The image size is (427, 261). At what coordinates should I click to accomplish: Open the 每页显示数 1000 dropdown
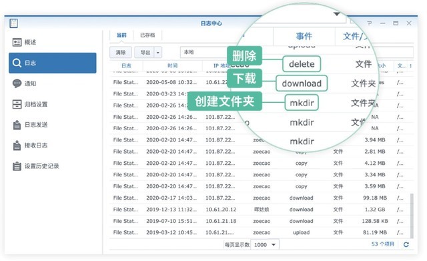(265, 245)
